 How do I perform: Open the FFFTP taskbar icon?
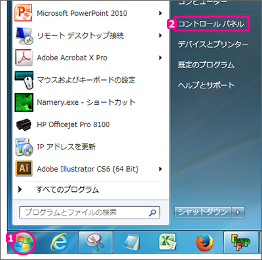point(240,242)
